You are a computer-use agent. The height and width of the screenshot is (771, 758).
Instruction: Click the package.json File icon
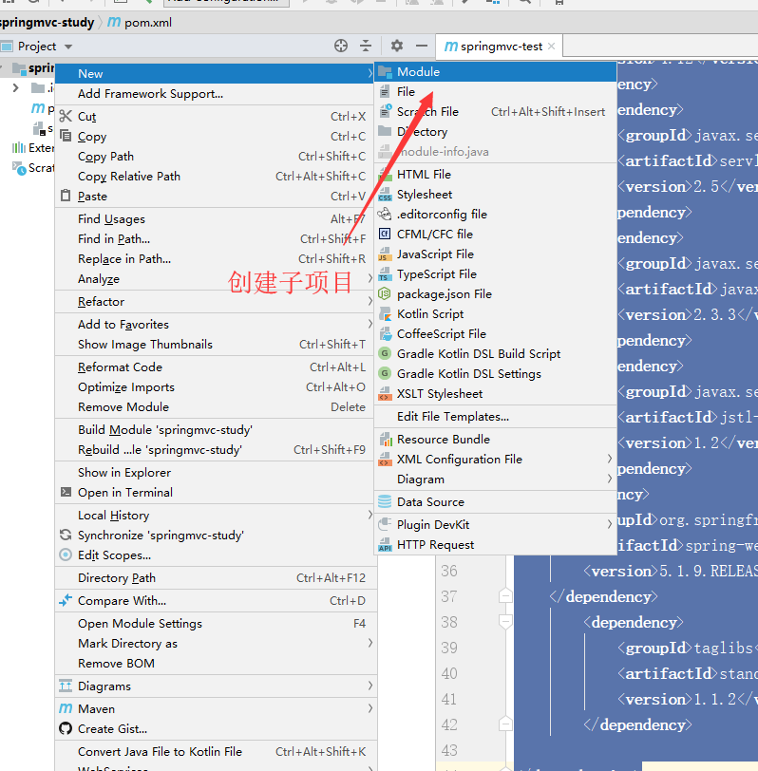click(x=385, y=294)
